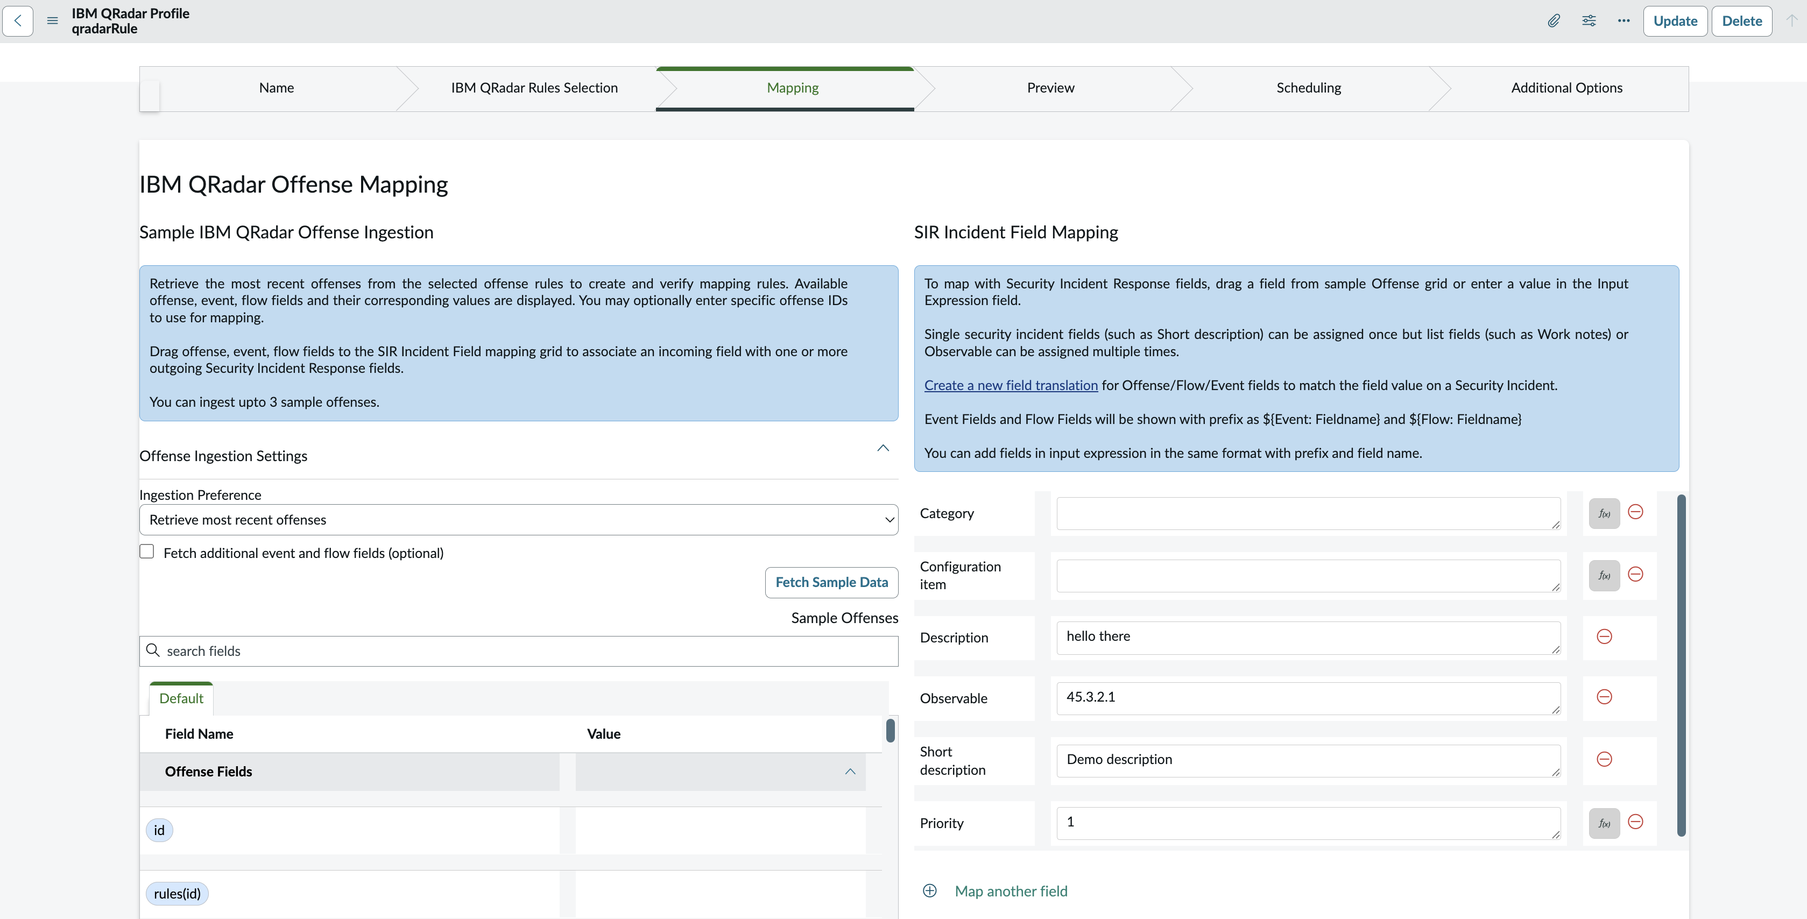Collapse the Offense Fields group
The image size is (1807, 919).
(x=850, y=772)
